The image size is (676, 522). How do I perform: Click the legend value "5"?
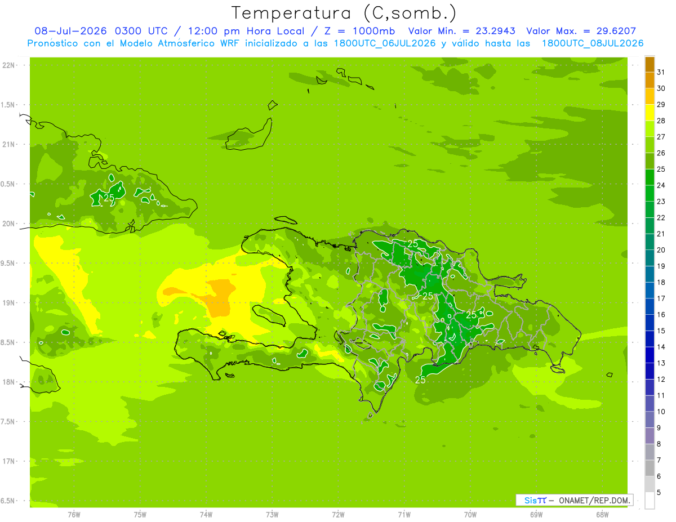click(660, 492)
